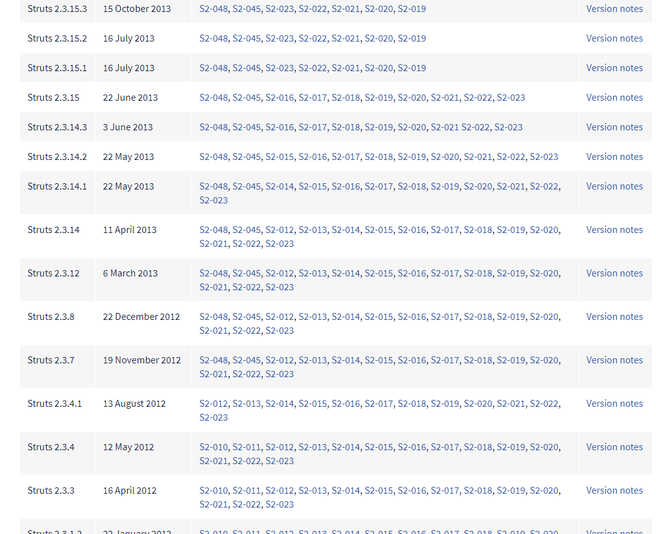
Task: Open S2-016 in the 22 June 2013 row
Action: pos(280,98)
